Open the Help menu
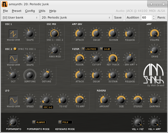This screenshot has width=168, height=133. click(53, 11)
